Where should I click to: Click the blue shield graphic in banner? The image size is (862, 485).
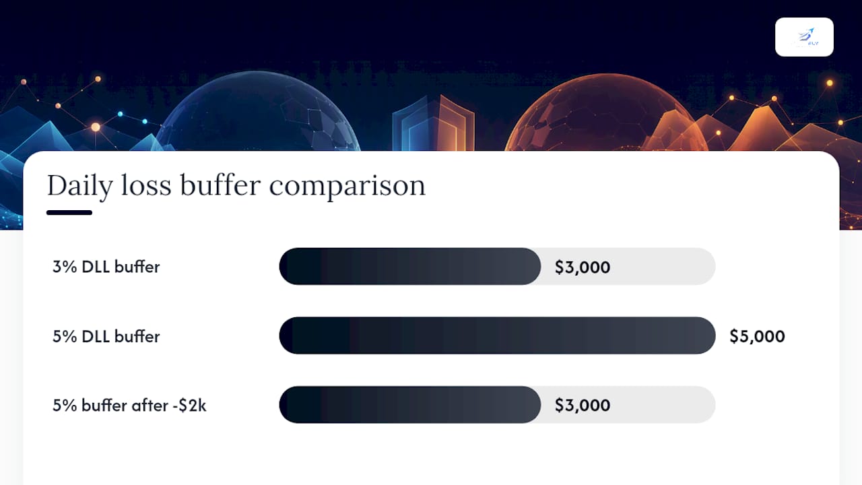pos(433,123)
